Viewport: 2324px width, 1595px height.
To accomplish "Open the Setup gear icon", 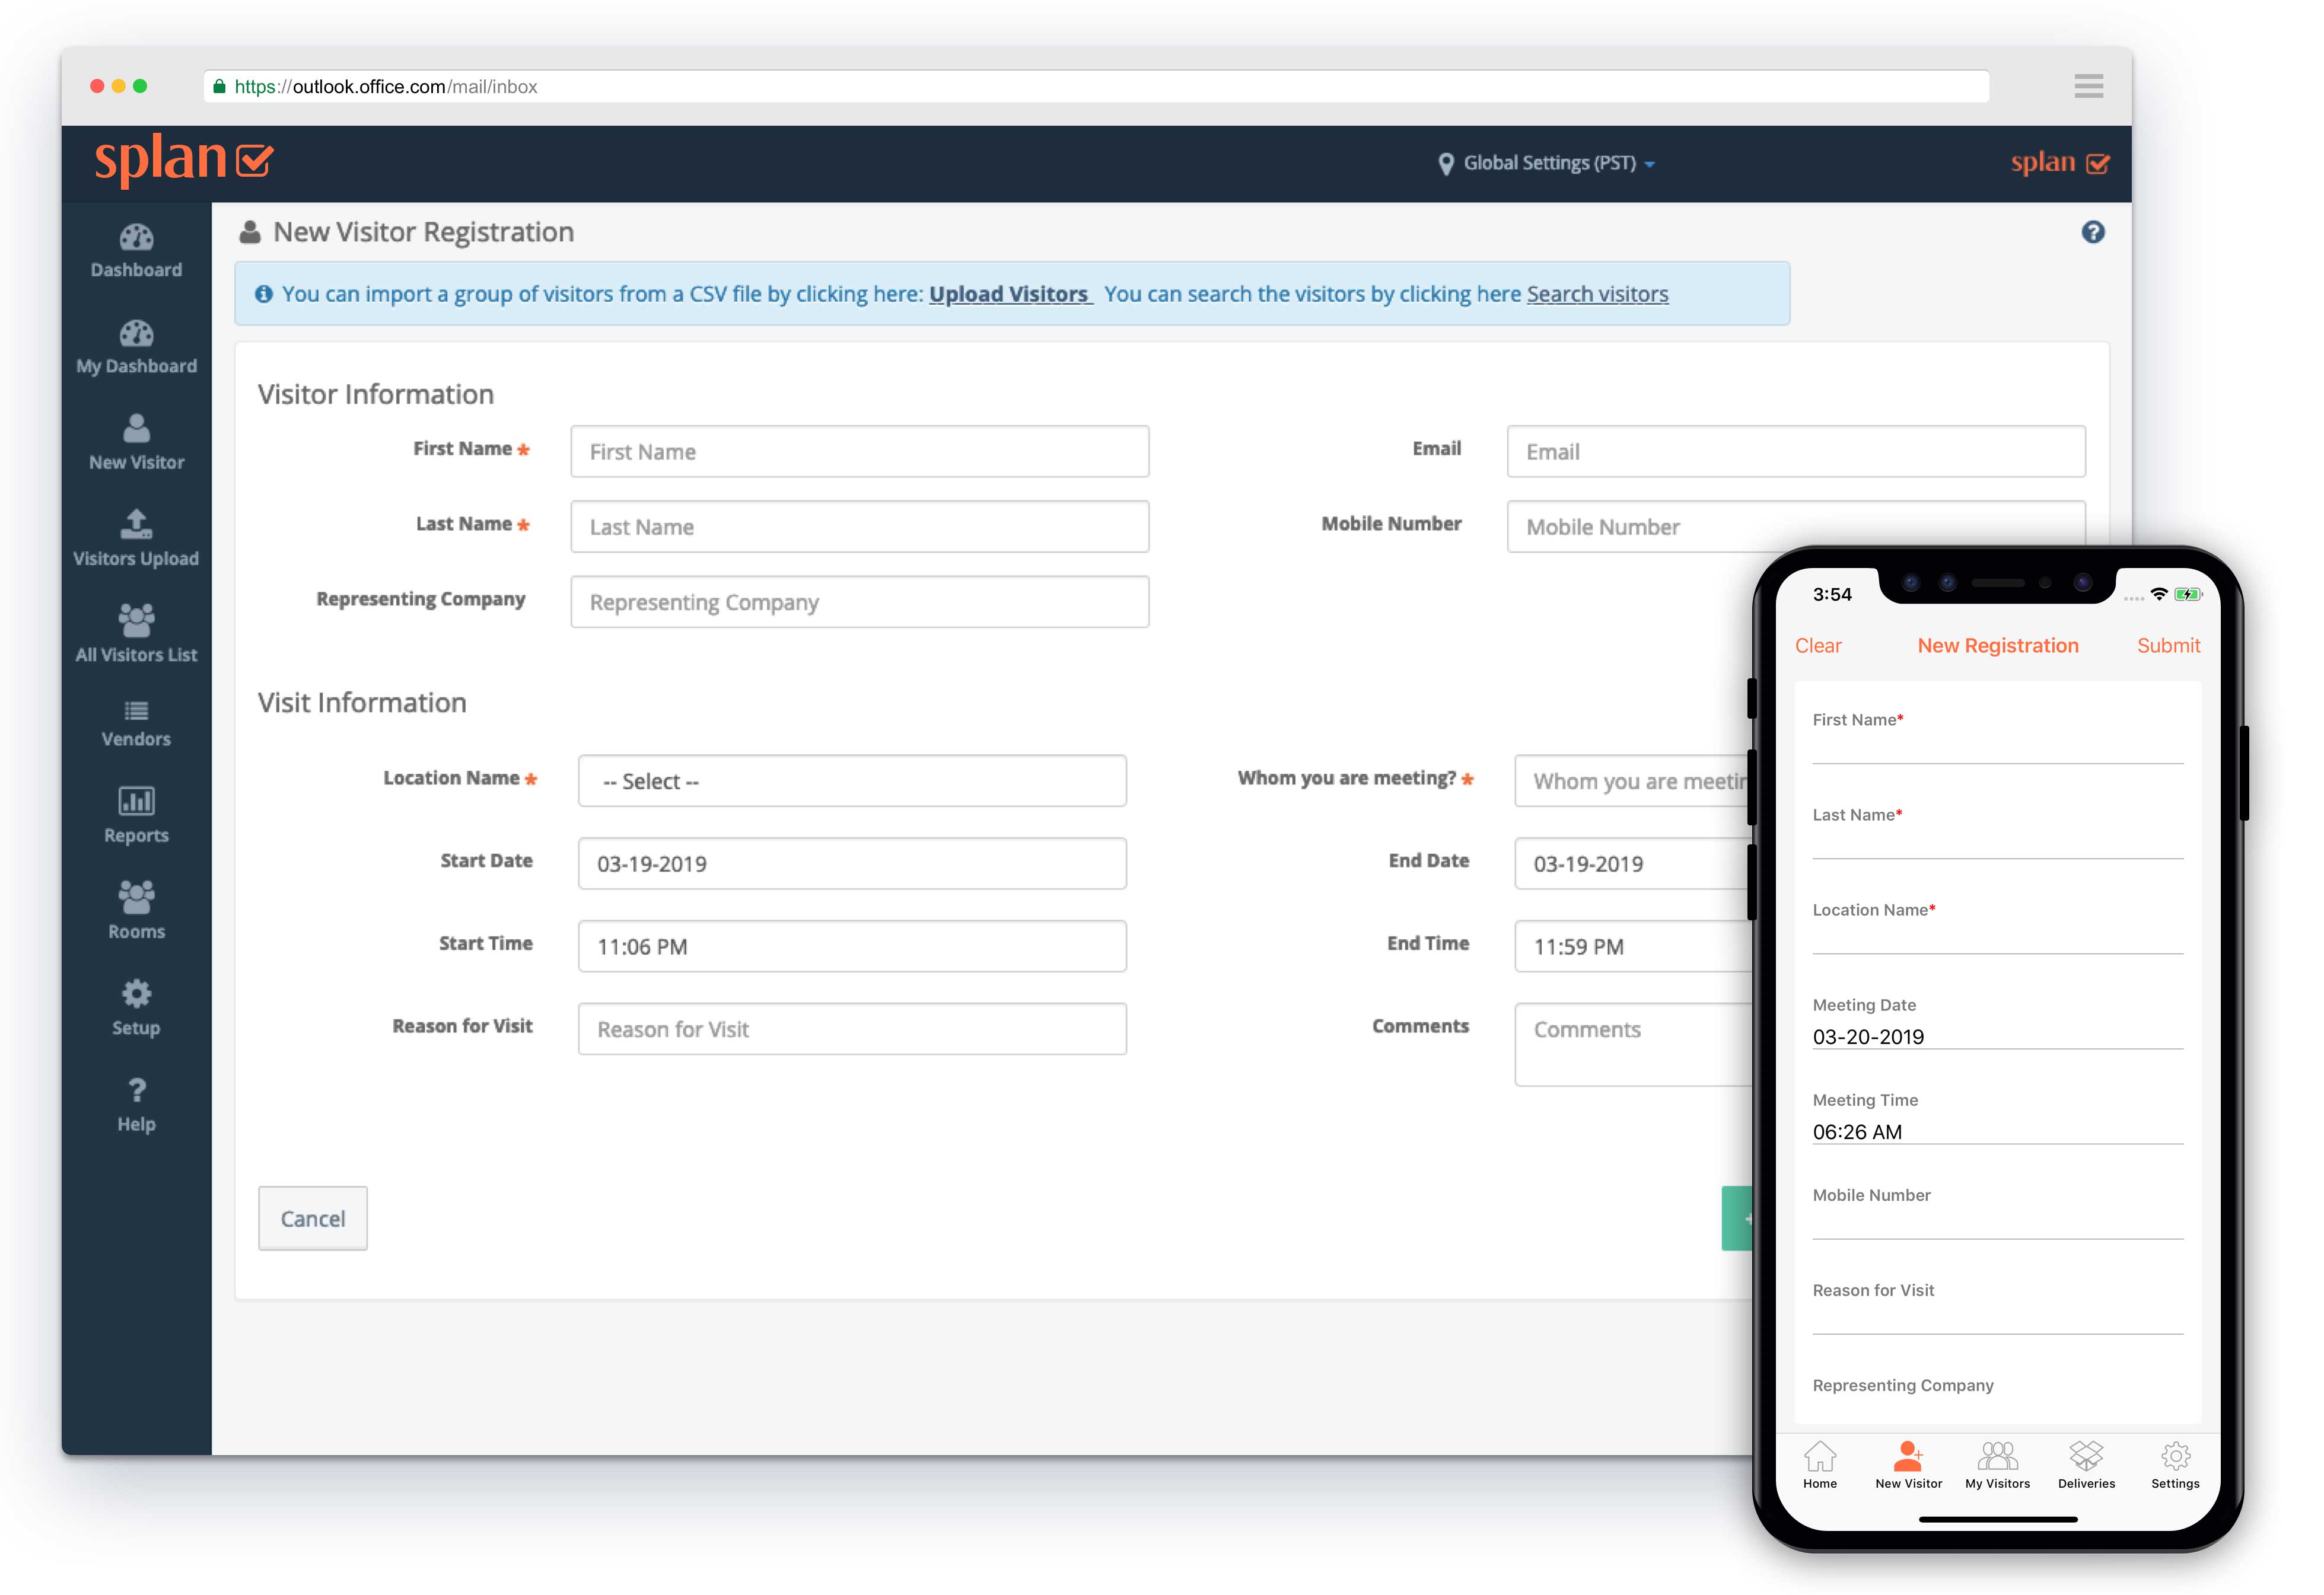I will point(136,993).
